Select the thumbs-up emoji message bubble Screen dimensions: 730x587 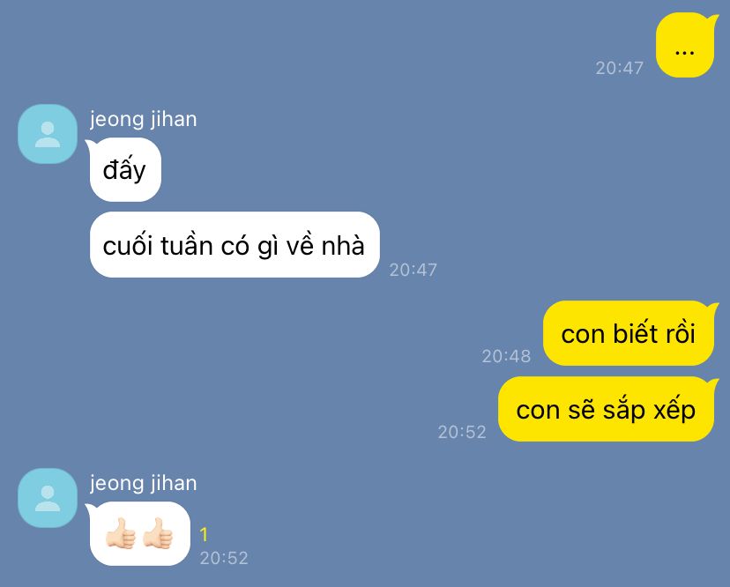(x=139, y=533)
